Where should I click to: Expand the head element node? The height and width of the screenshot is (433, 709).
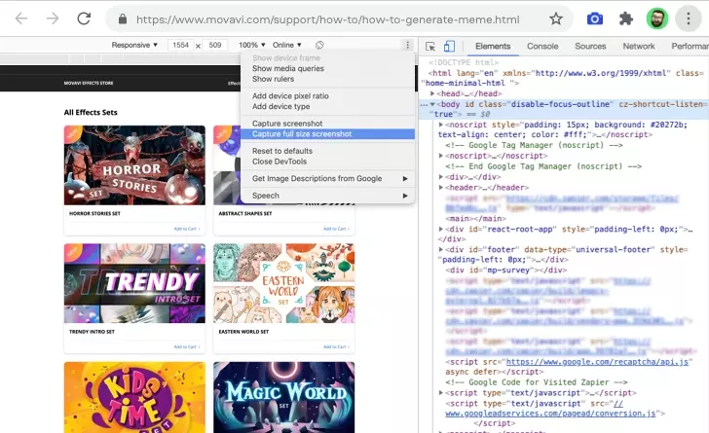point(432,93)
